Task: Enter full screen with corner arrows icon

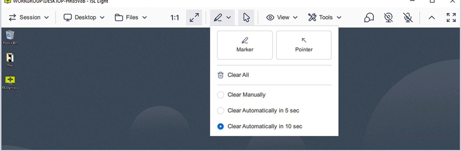Action: coord(451,17)
